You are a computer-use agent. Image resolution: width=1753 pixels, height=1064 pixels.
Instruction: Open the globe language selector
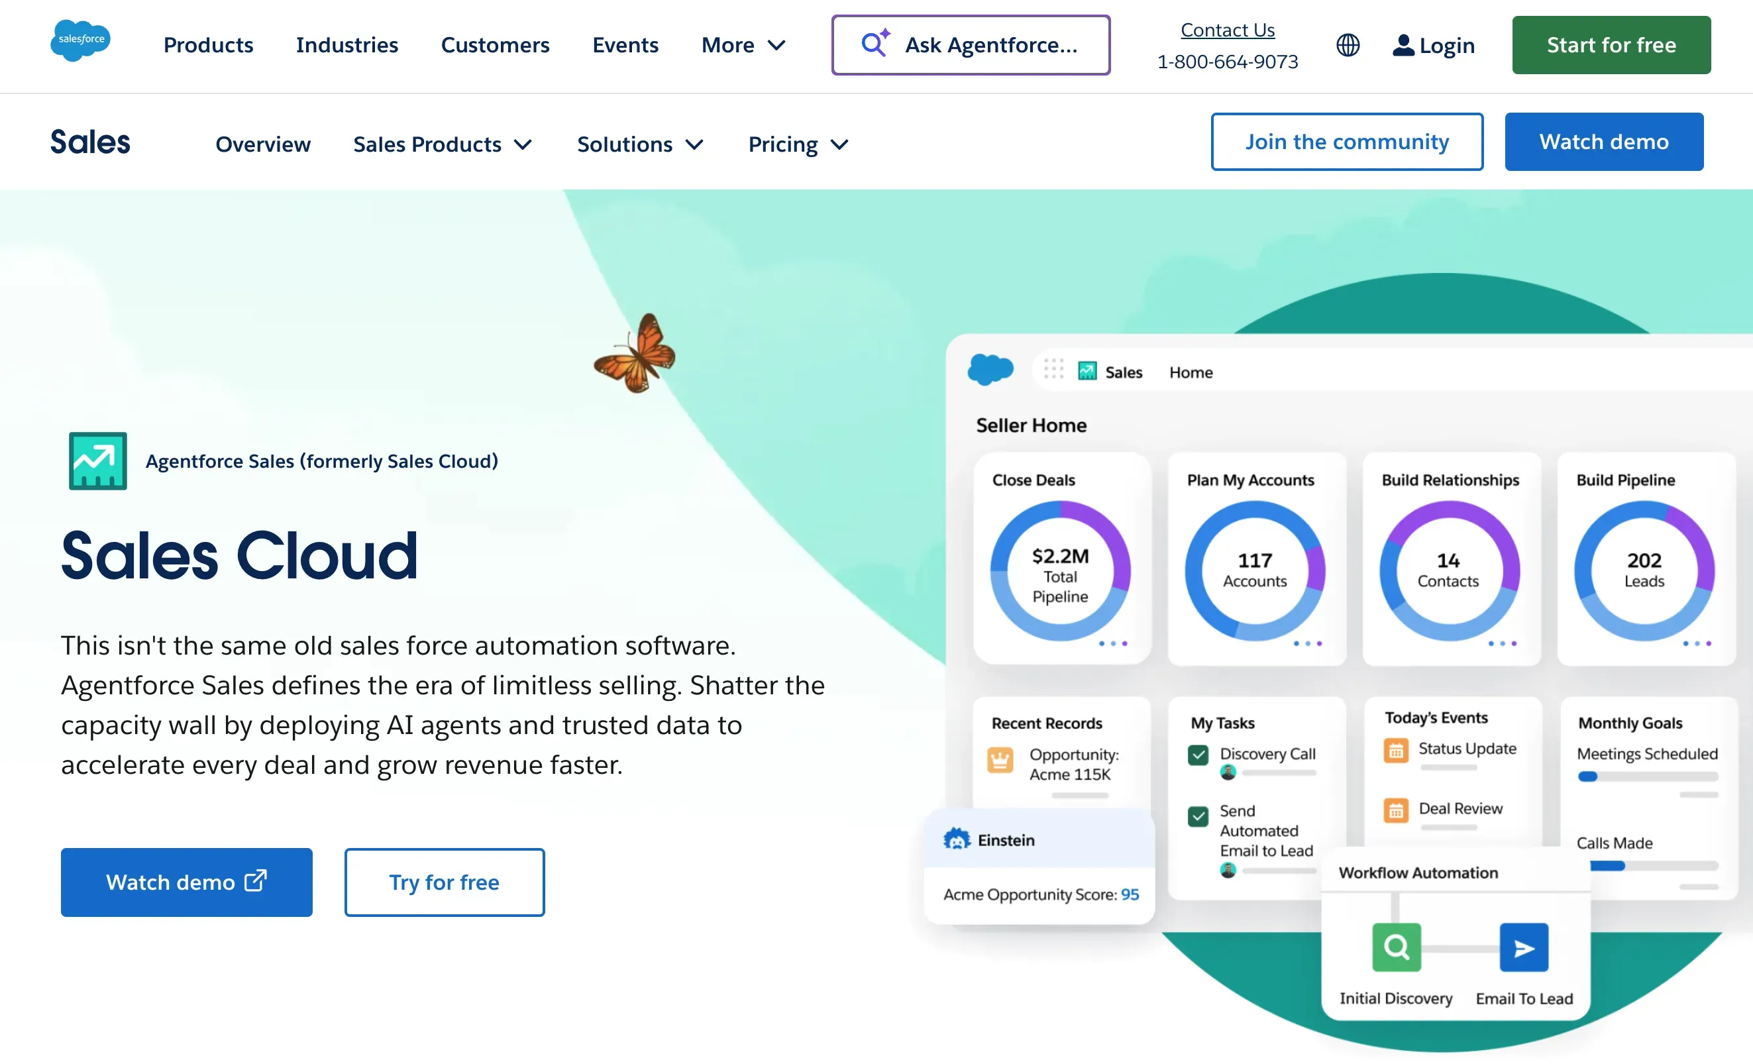pos(1348,45)
